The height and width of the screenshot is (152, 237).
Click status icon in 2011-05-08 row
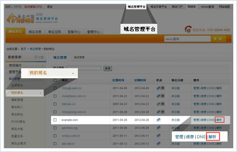click(158, 128)
